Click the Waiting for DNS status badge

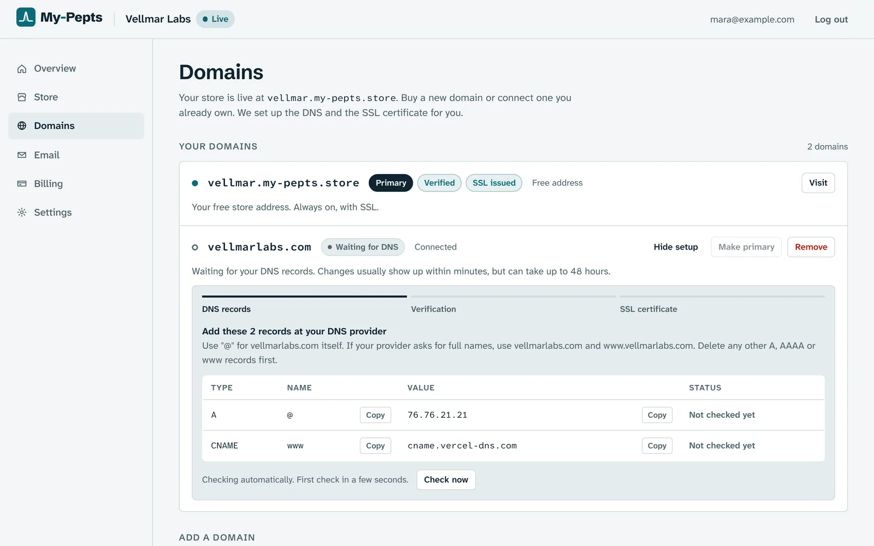pos(363,247)
